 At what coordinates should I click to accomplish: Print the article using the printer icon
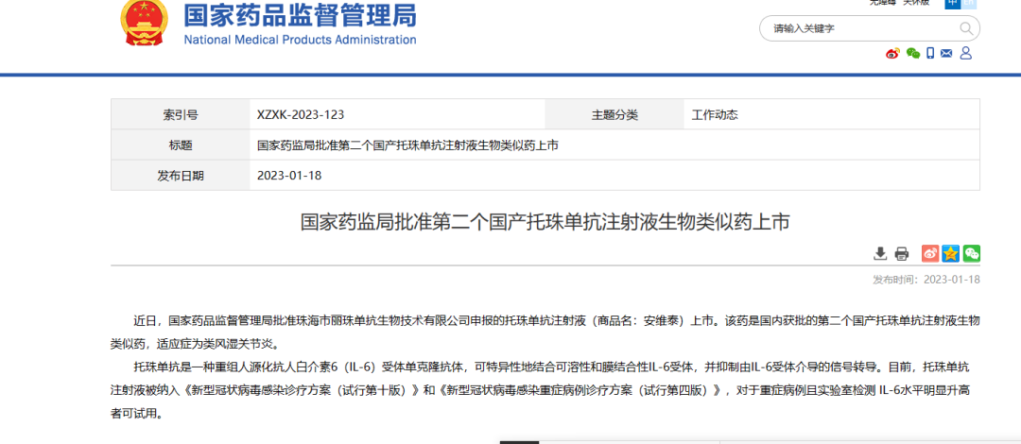pyautogui.click(x=901, y=253)
